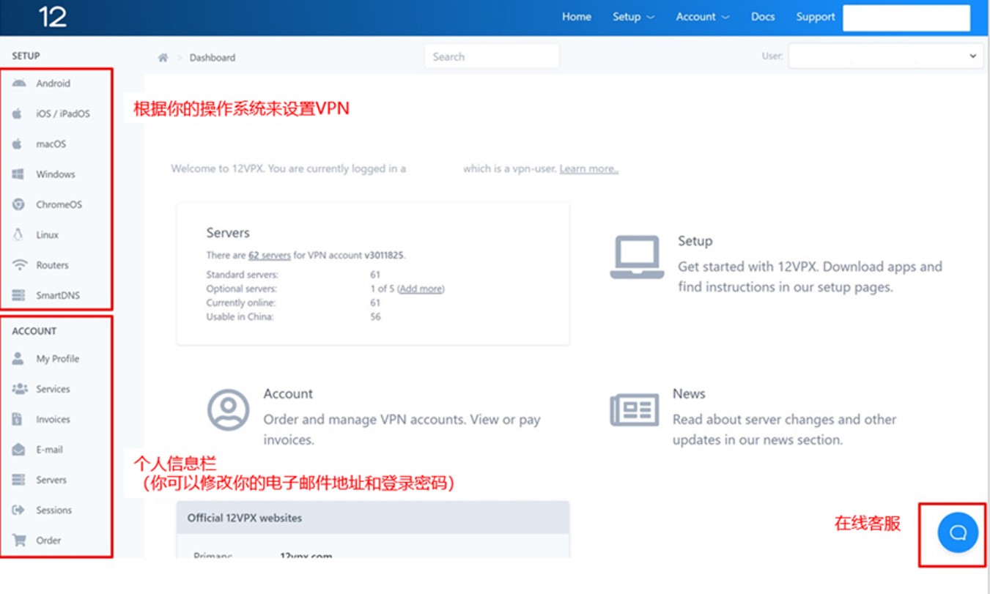Click the white box in top-right header

pos(906,18)
